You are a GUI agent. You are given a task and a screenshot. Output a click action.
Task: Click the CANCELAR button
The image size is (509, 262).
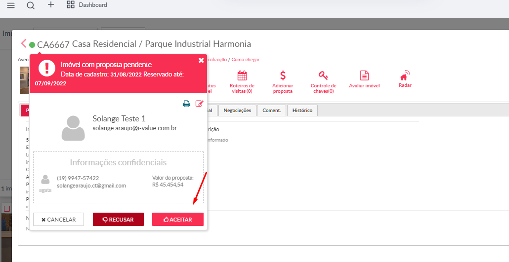tap(58, 220)
